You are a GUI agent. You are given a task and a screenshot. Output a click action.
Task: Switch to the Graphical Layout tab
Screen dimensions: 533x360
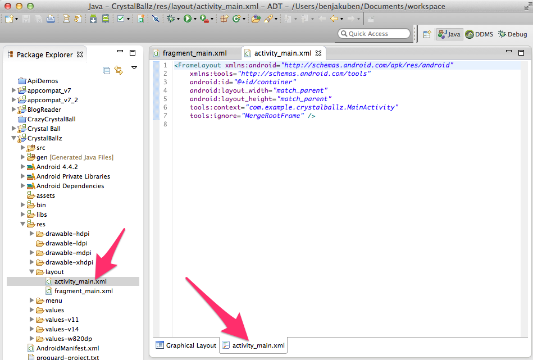click(x=186, y=345)
